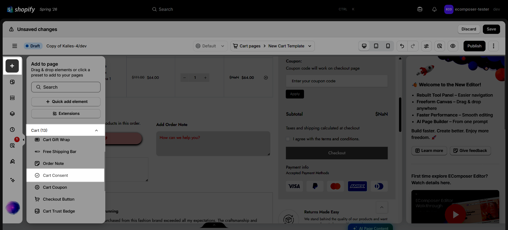
Task: Open the AI sparkle icon in the sidebar
Action: pyautogui.click(x=12, y=180)
